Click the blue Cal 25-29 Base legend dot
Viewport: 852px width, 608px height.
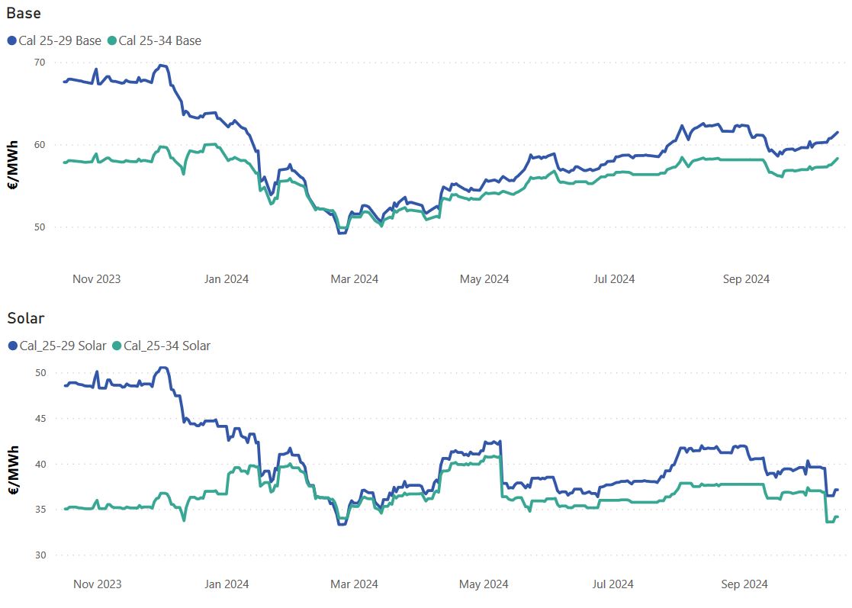pyautogui.click(x=12, y=40)
